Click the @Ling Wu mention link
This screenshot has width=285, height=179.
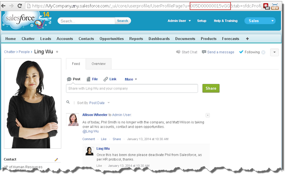pos(90,131)
